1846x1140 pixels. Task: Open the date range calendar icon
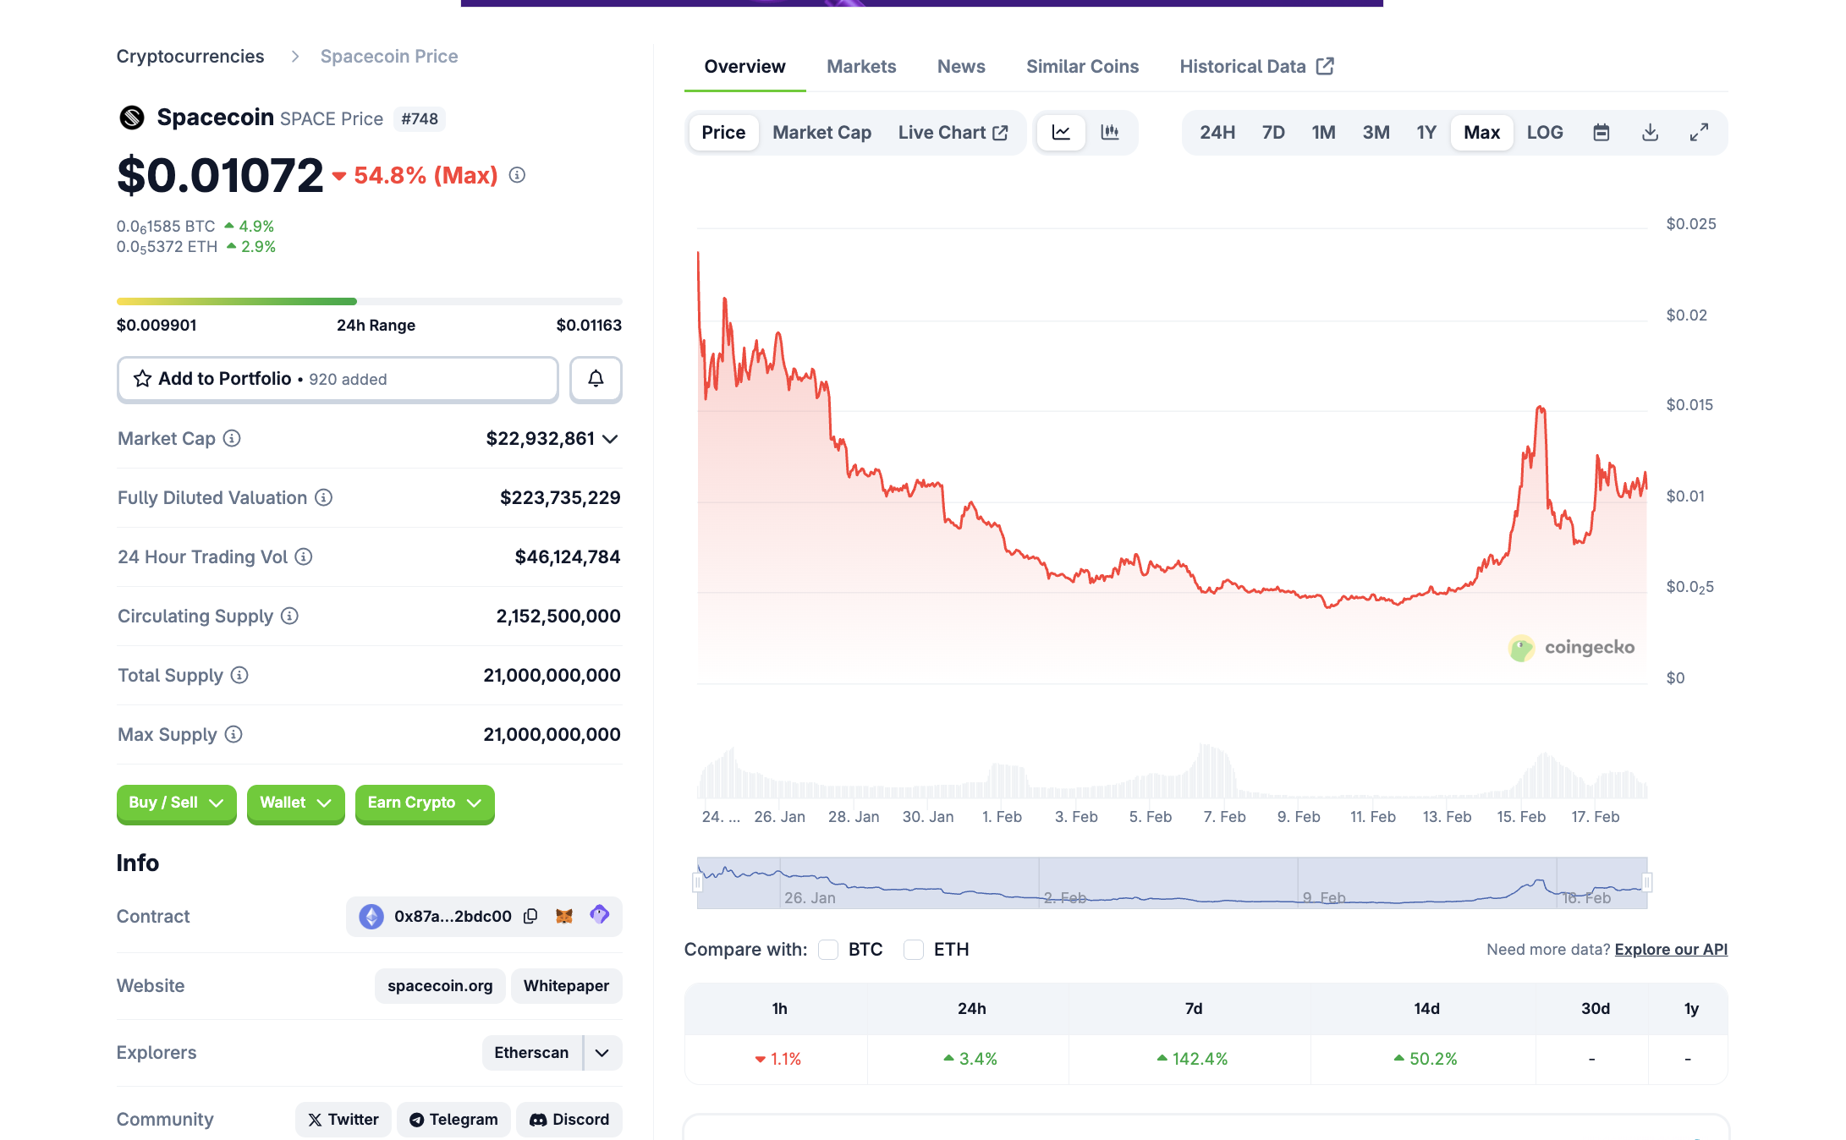(x=1601, y=132)
